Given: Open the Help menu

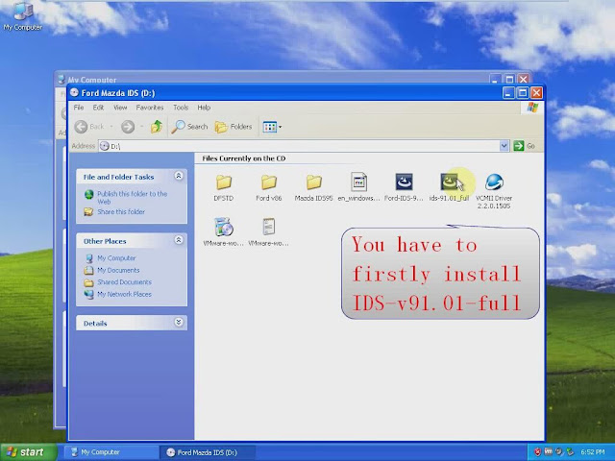Looking at the screenshot, I should coord(204,108).
